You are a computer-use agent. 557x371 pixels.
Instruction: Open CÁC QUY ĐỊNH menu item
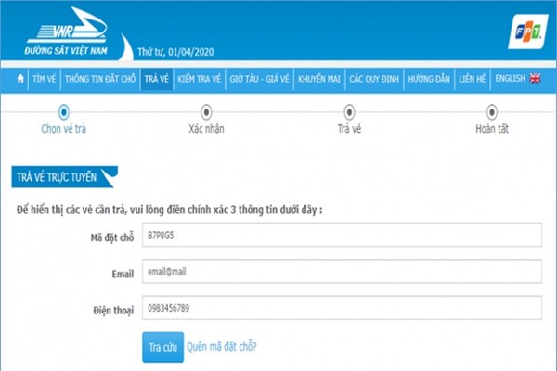click(x=374, y=79)
